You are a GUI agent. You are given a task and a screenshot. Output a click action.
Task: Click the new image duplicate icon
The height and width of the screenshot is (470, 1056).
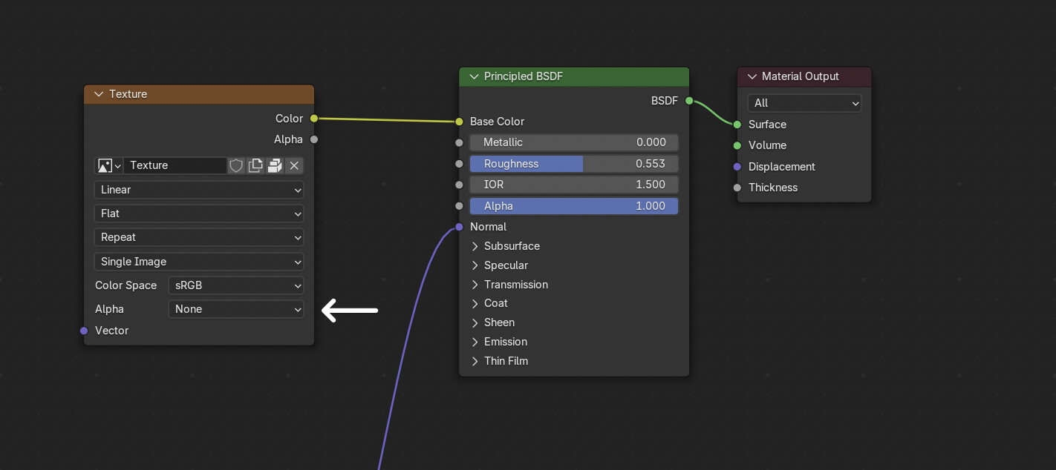coord(255,165)
